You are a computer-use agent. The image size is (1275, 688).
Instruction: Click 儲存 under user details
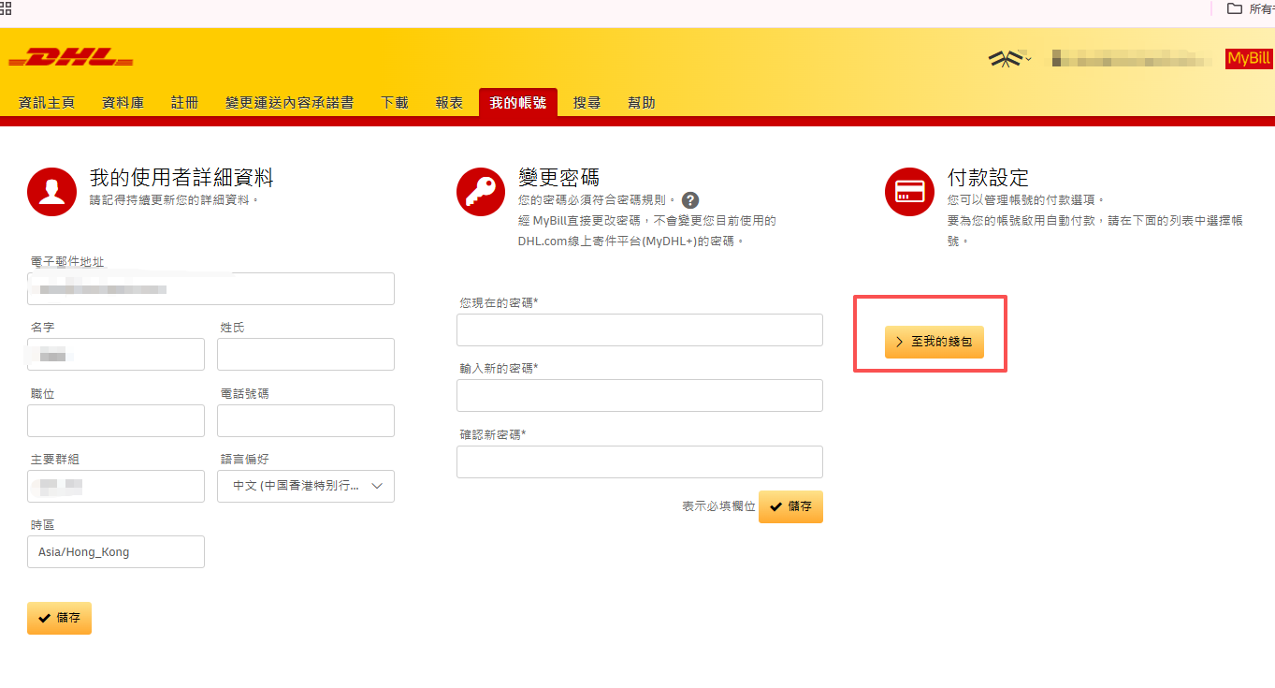(59, 618)
